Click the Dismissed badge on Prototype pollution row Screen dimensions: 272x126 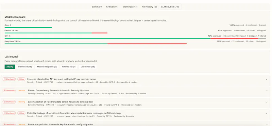coord(9,124)
